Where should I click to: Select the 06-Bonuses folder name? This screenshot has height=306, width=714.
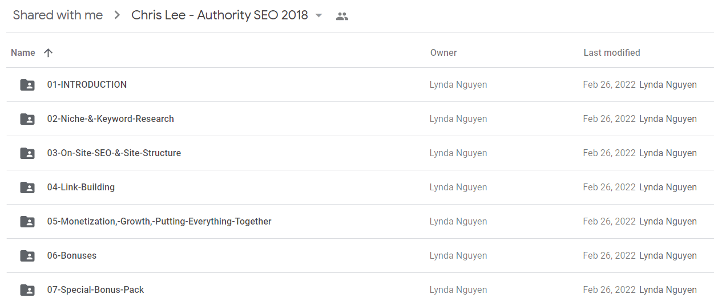click(x=72, y=255)
